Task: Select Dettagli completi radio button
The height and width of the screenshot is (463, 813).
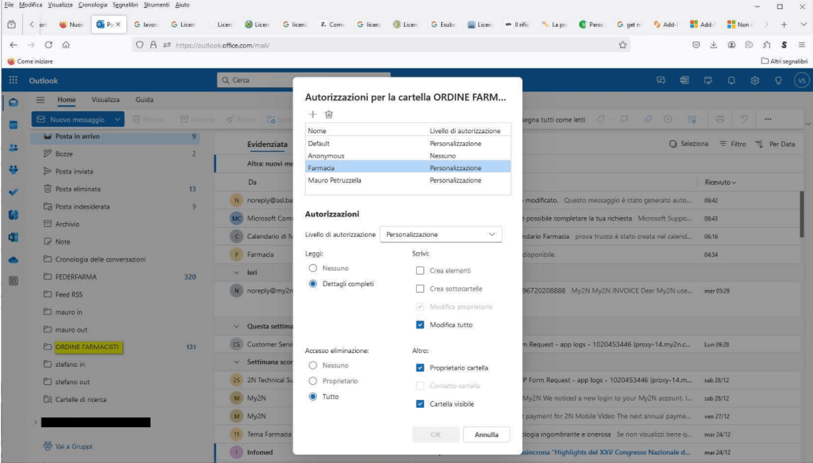Action: (x=313, y=284)
